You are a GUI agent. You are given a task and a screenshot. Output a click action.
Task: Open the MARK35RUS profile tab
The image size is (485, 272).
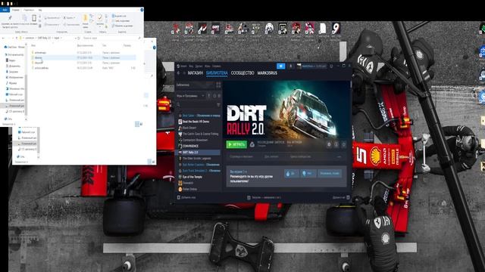pos(268,73)
